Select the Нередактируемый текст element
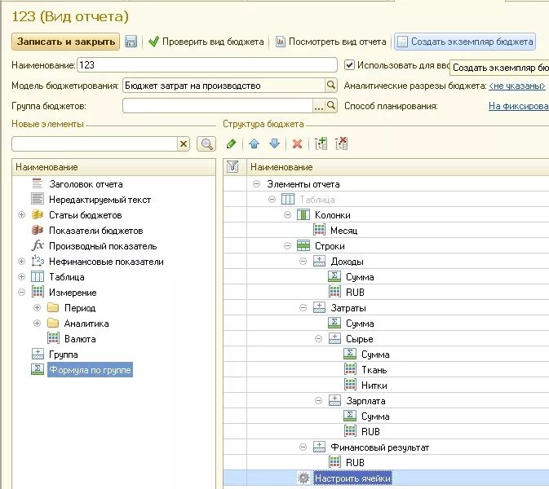 100,200
